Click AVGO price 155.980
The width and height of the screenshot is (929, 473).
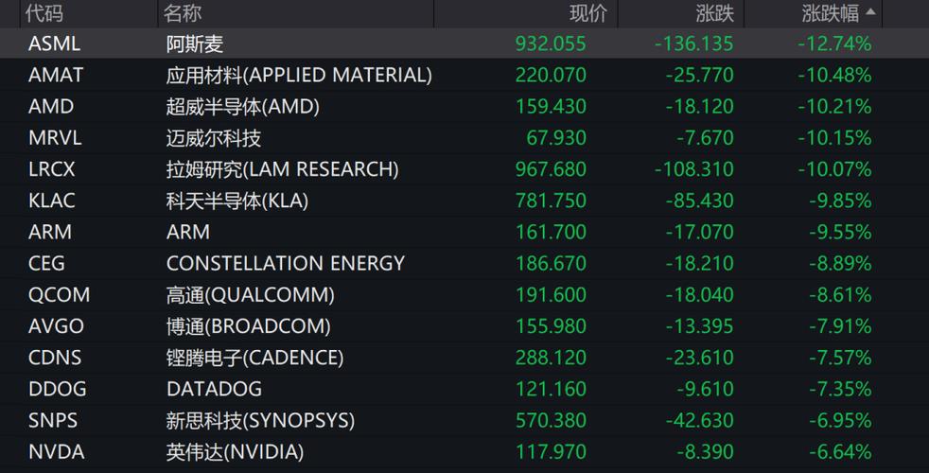coord(551,326)
